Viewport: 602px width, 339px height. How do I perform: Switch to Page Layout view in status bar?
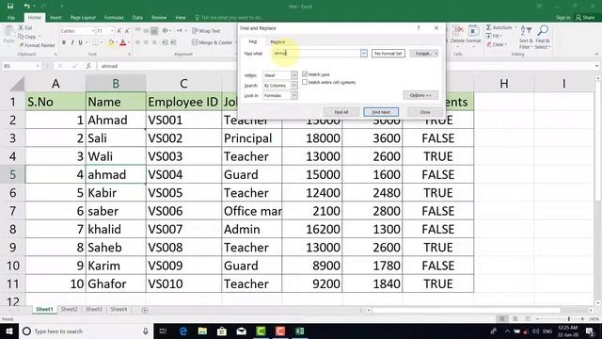click(515, 318)
